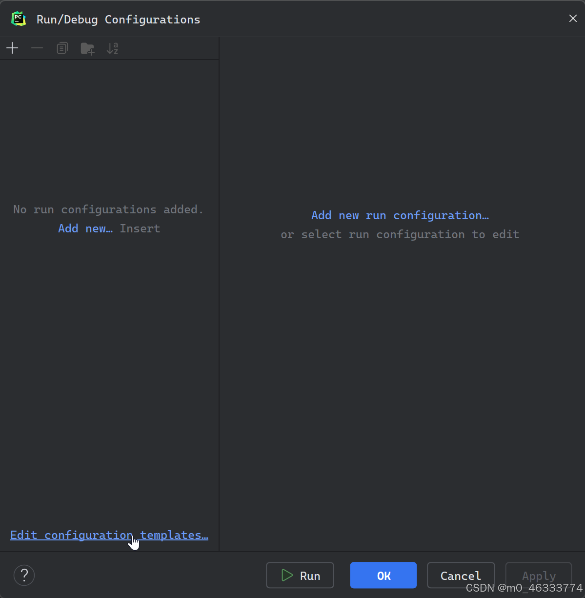
Task: Click the PyCharm logo in the title bar
Action: 19,19
